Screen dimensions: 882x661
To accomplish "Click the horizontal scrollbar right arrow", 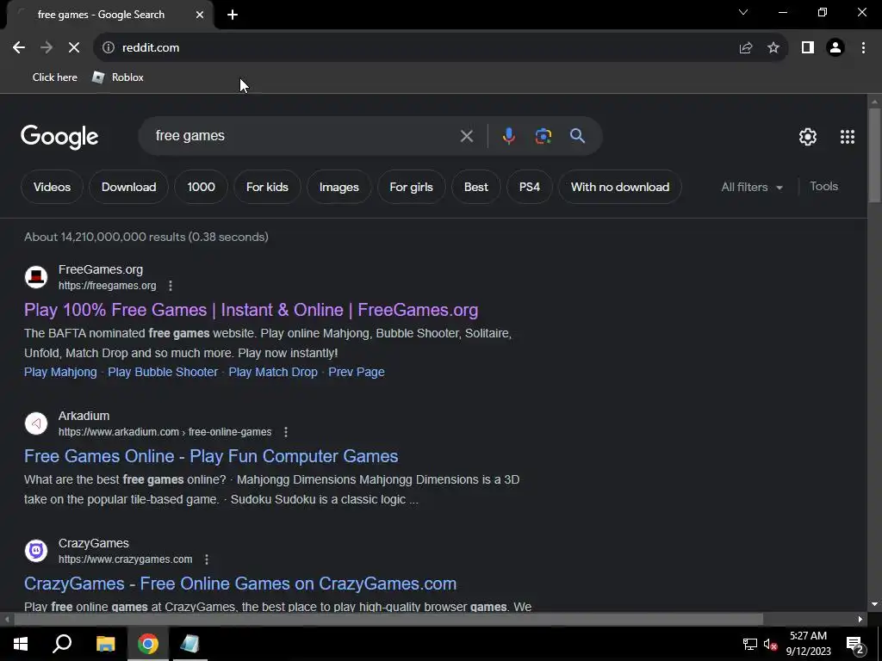I will pyautogui.click(x=860, y=619).
